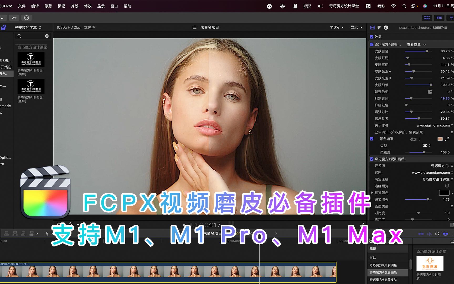Disable the 效果 effects checkbox
This screenshot has width=454, height=284.
pos(372,37)
